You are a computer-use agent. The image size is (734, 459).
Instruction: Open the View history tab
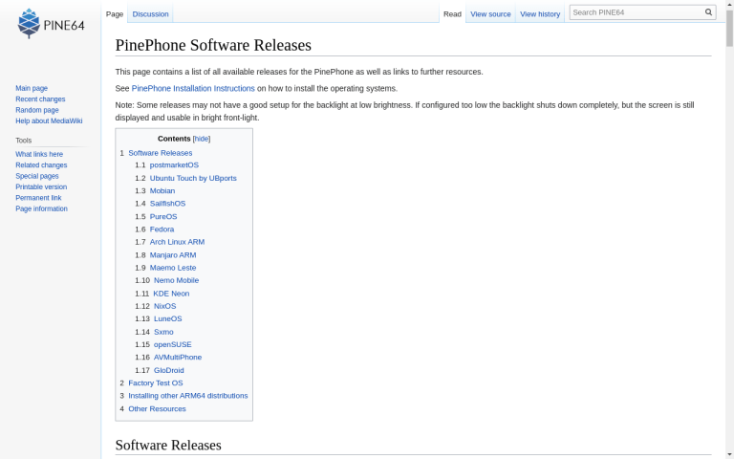click(x=540, y=14)
